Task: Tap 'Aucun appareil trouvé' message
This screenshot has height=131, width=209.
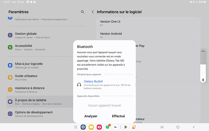Action: click(104, 106)
